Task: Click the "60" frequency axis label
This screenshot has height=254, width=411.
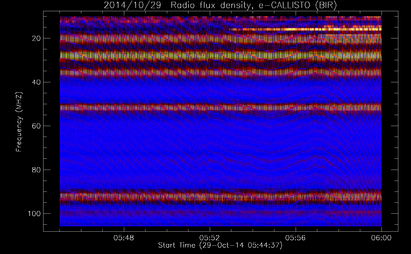Action: click(37, 126)
